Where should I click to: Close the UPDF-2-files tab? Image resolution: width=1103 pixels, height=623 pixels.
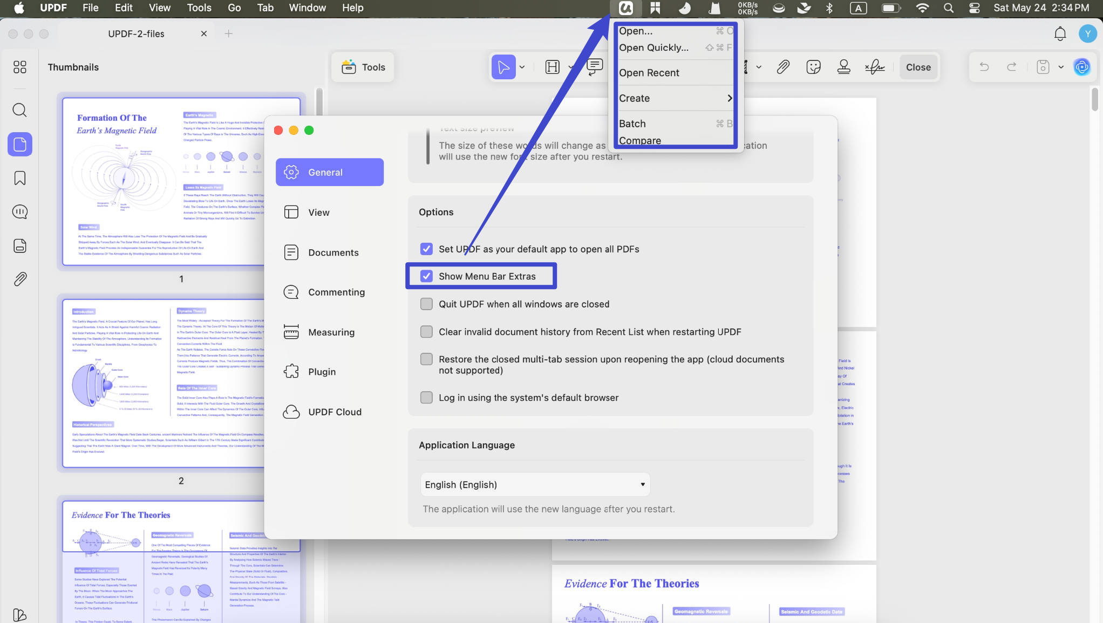tap(204, 33)
